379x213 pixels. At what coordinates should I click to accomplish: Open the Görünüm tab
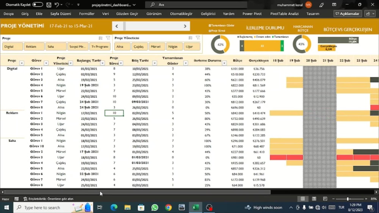[154, 14]
